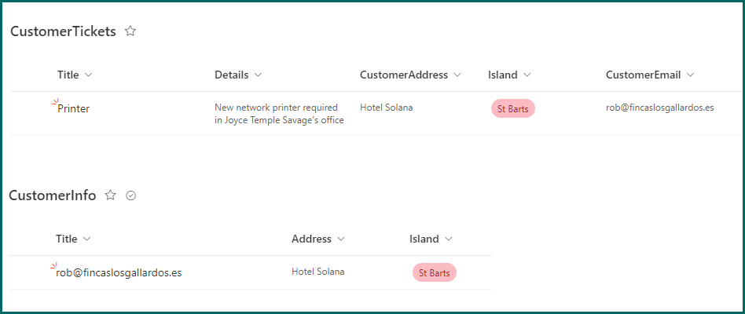Screen dimensions: 745x314
Task: Open the rob@fincaslosgallardos.es customer record
Action: [119, 273]
